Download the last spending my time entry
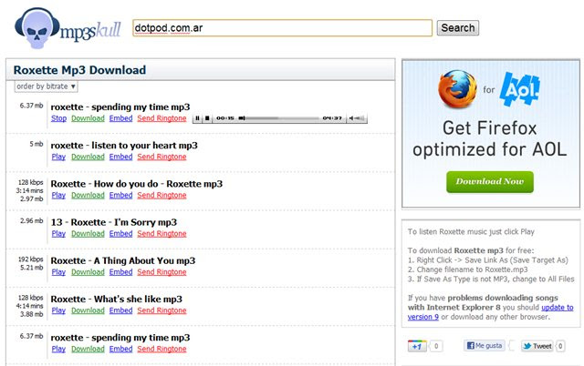 tap(88, 349)
